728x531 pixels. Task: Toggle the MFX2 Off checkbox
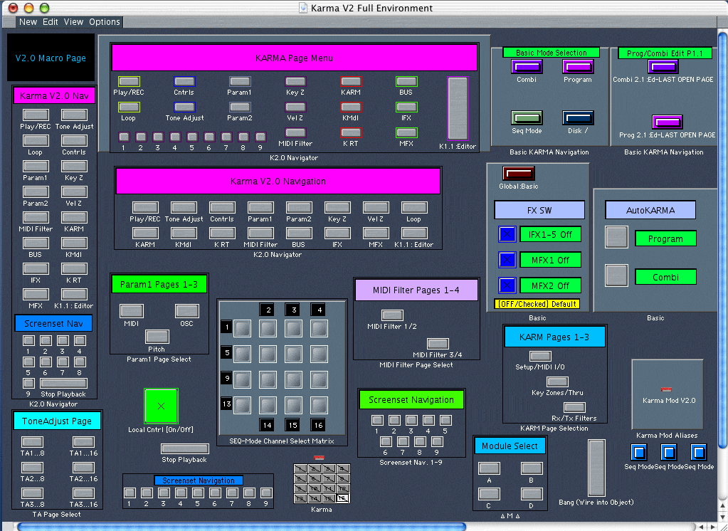pos(507,285)
